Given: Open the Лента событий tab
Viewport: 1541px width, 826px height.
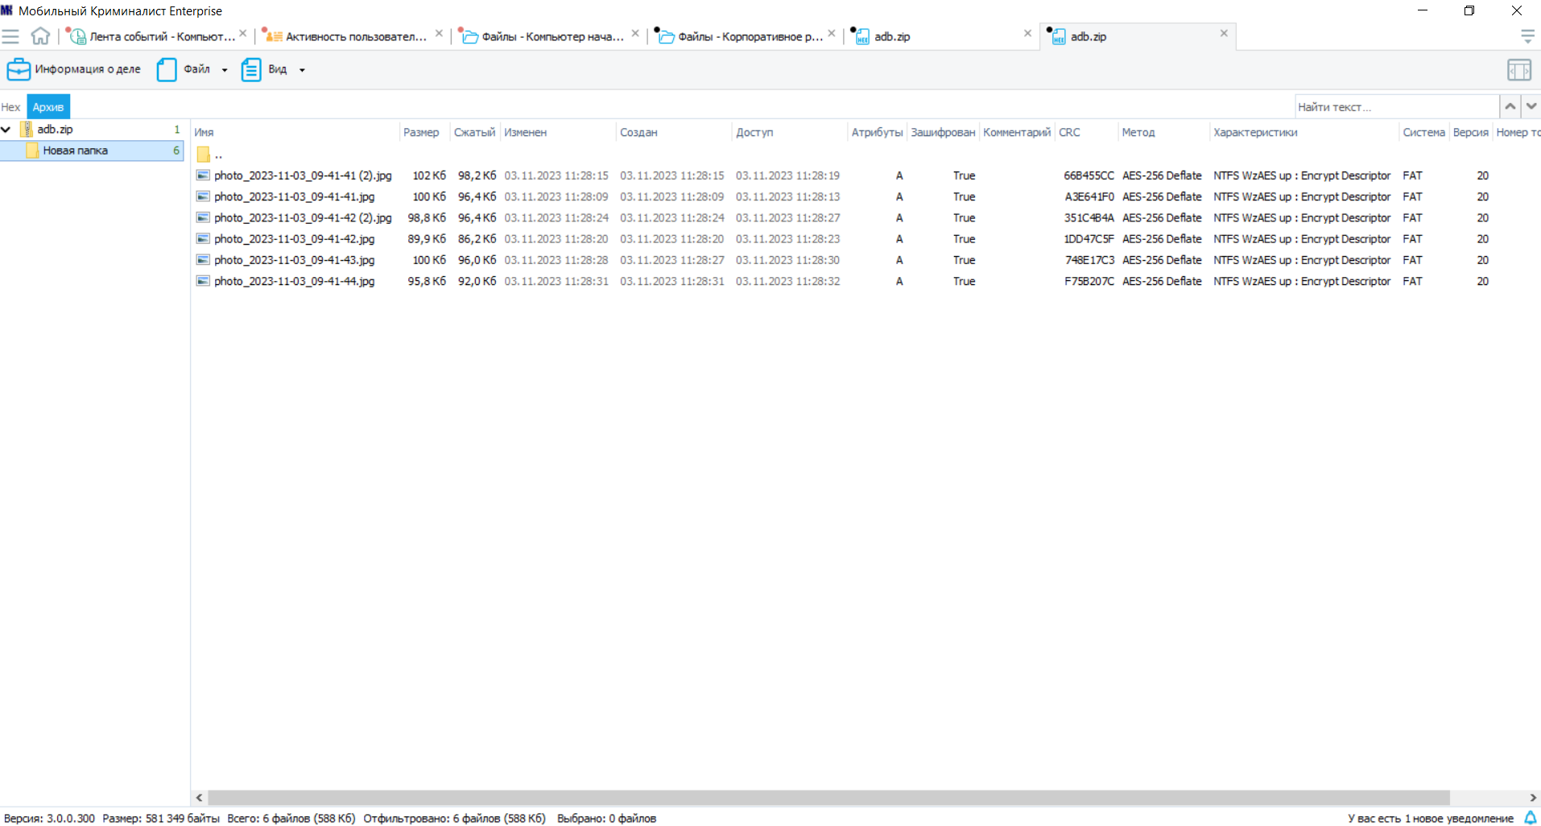Looking at the screenshot, I should click(153, 36).
